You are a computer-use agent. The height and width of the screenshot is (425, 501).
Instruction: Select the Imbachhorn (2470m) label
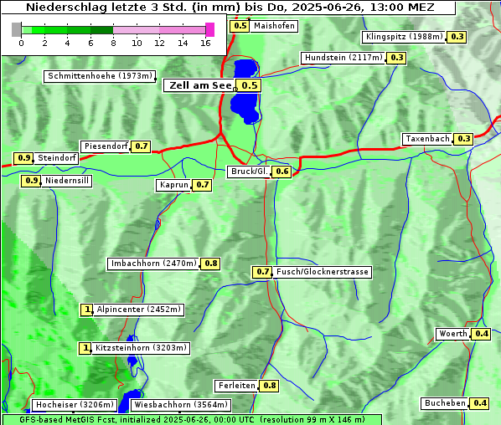tap(153, 264)
